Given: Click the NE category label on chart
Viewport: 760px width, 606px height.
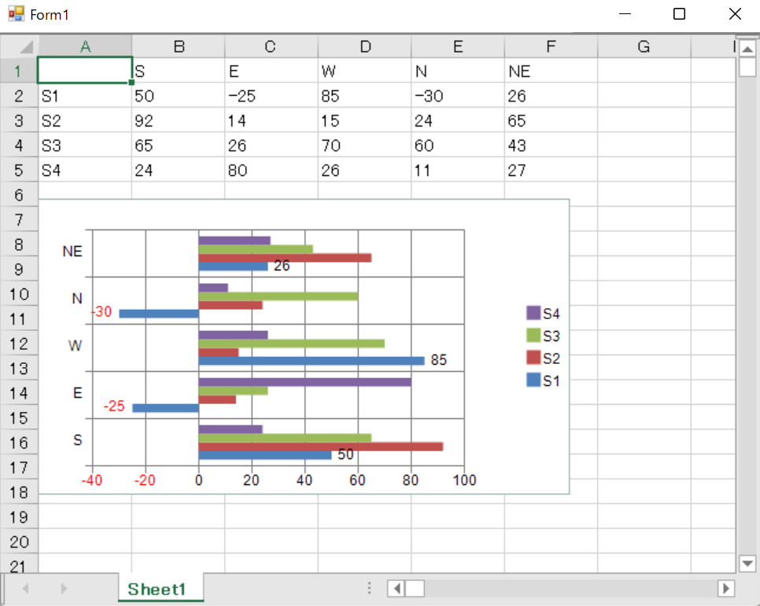Looking at the screenshot, I should click(72, 251).
